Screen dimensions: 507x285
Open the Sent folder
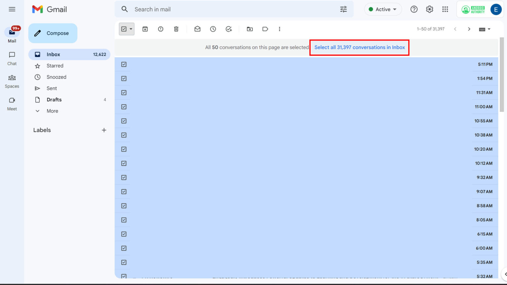click(x=69, y=88)
